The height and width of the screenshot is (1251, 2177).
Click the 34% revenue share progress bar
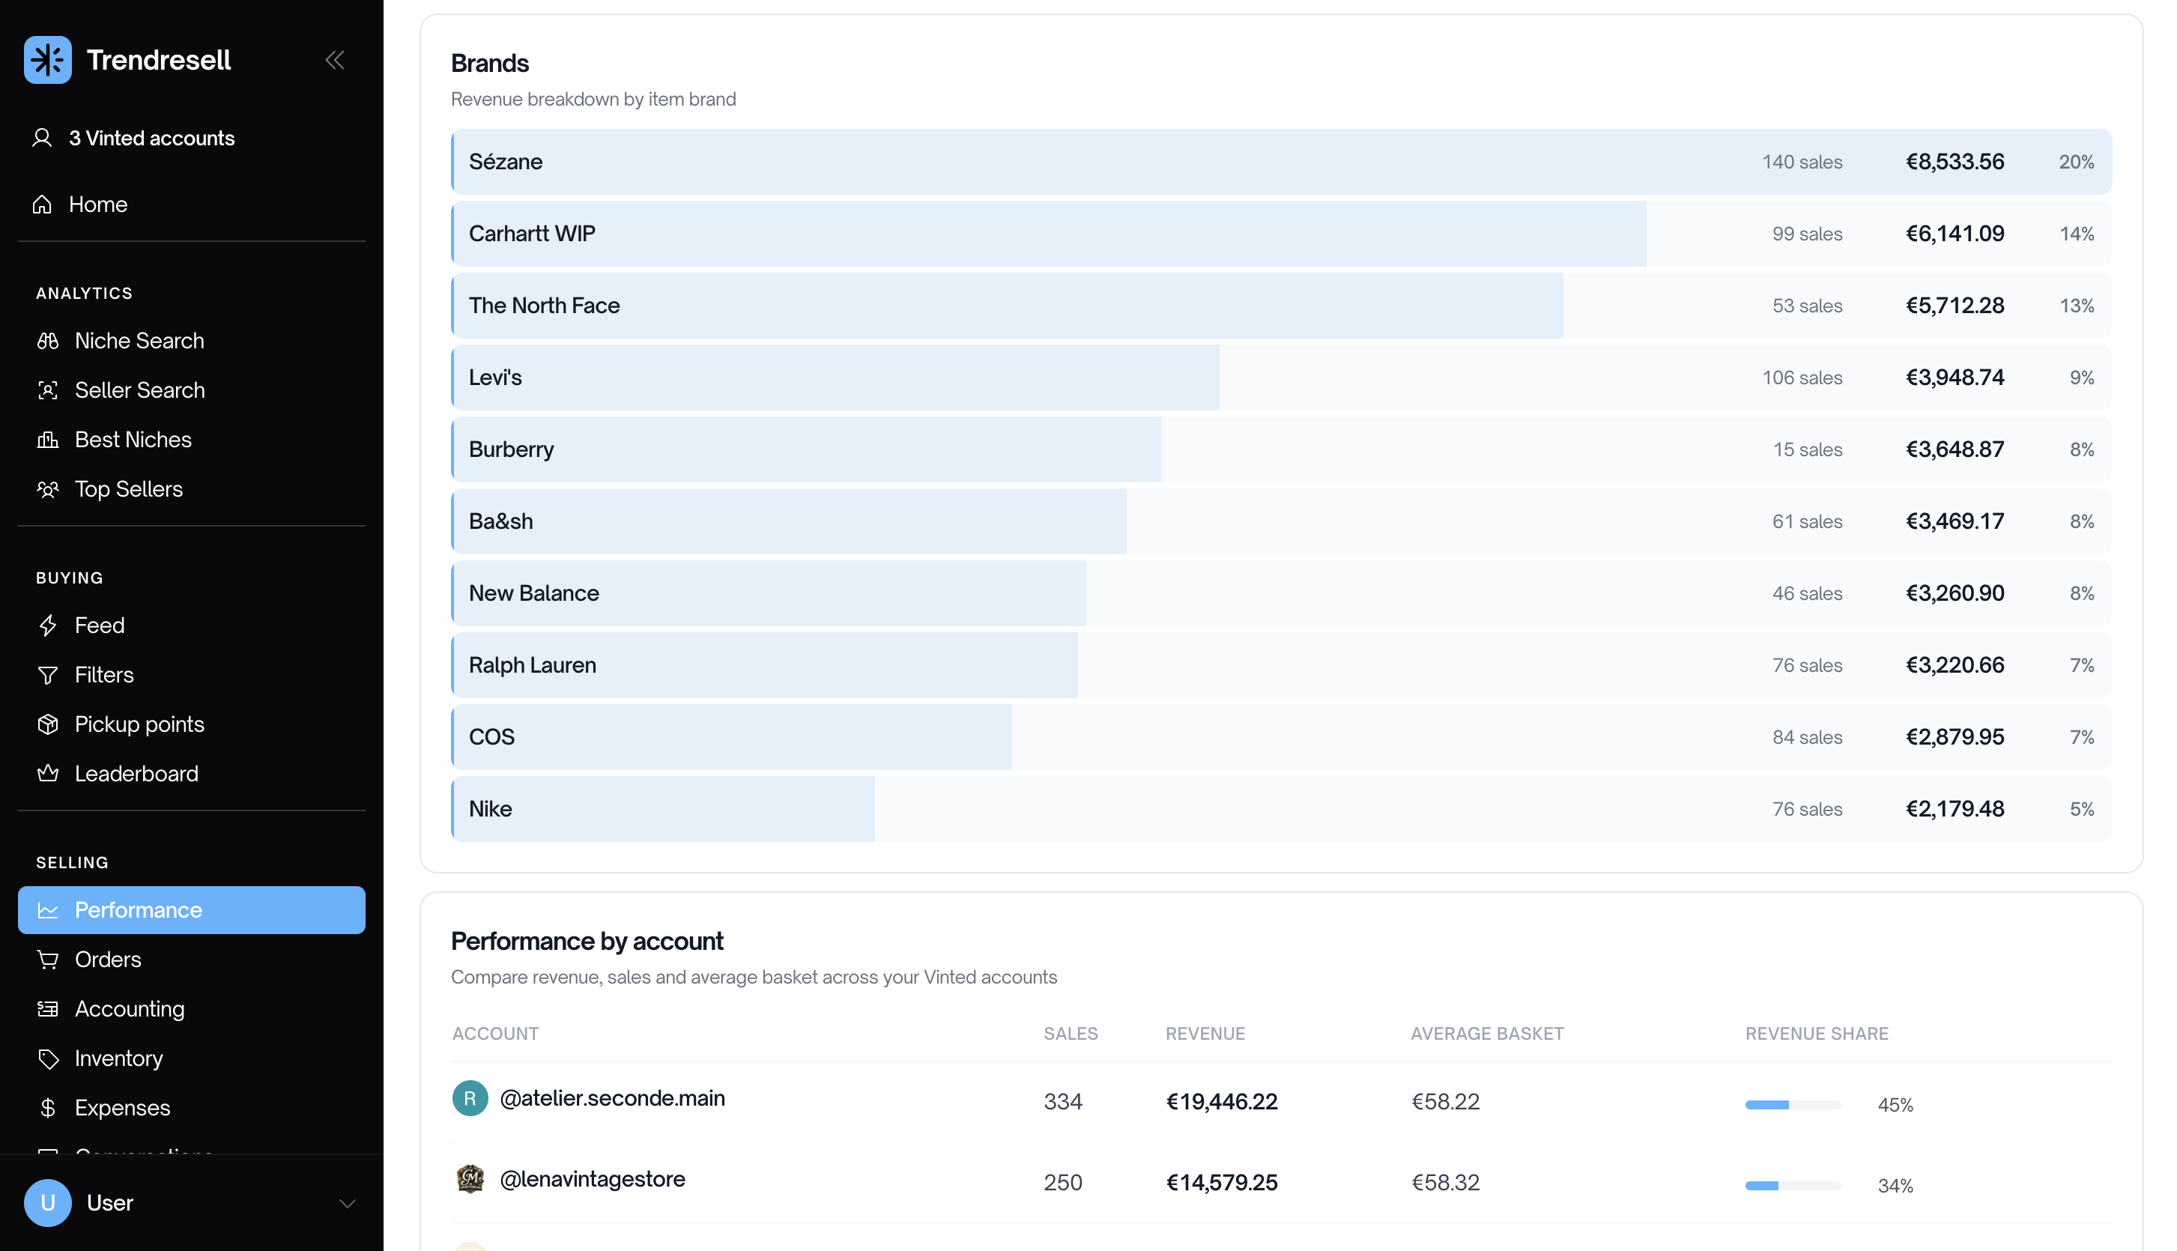coord(1792,1186)
